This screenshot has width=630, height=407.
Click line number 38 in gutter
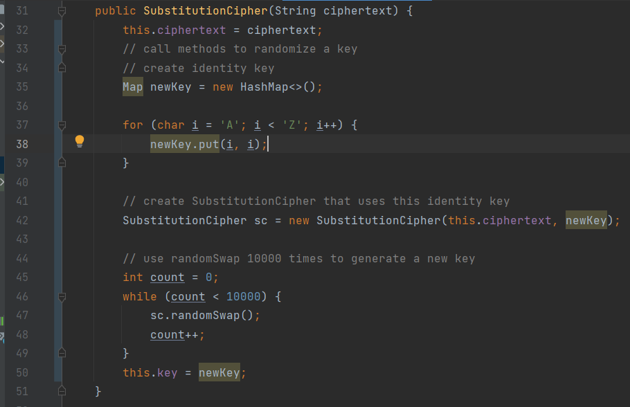22,144
